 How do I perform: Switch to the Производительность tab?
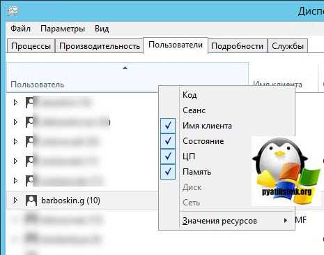100,46
